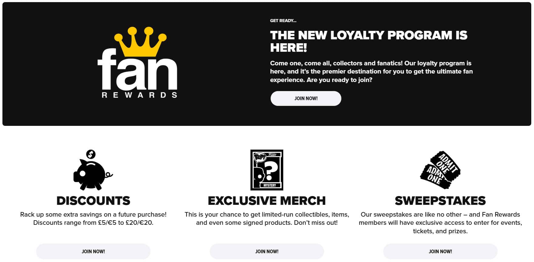Click the Funko Pop mystery box icon

point(267,170)
